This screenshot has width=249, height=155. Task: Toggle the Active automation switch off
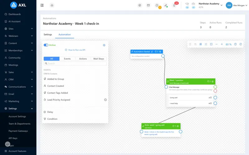pos(46,45)
